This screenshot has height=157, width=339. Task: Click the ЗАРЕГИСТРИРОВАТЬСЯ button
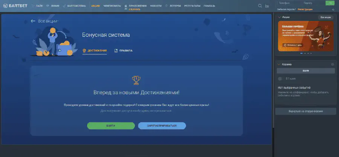click(x=162, y=126)
